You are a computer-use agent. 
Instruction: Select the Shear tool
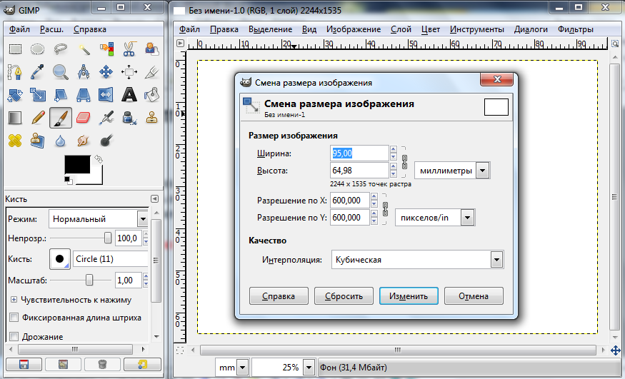(x=61, y=95)
